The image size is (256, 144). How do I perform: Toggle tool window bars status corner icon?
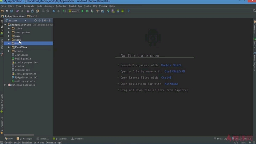click(2, 143)
